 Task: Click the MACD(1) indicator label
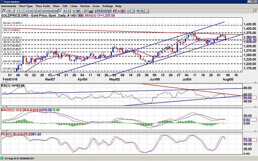click(30, 110)
